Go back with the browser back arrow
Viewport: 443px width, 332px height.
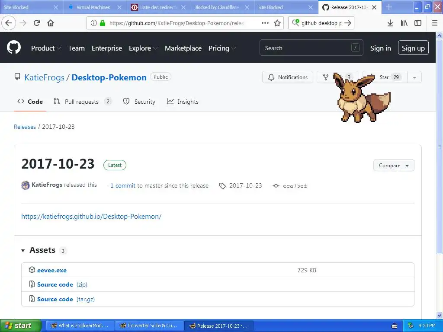point(9,23)
